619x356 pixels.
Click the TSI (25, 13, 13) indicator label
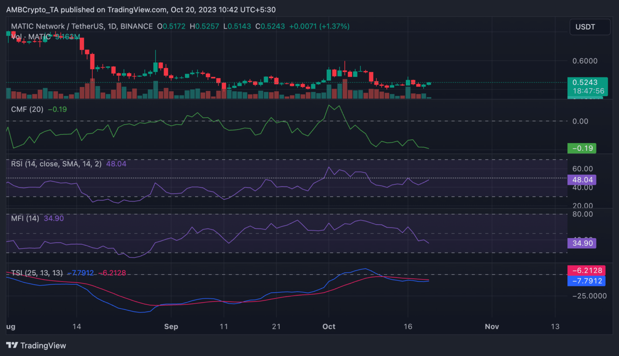click(37, 273)
